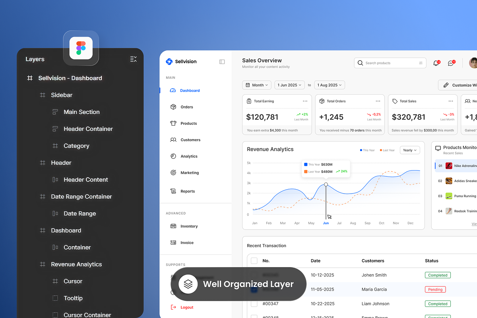Click the Jun data point marker on chart
This screenshot has width=477, height=318.
326,184
